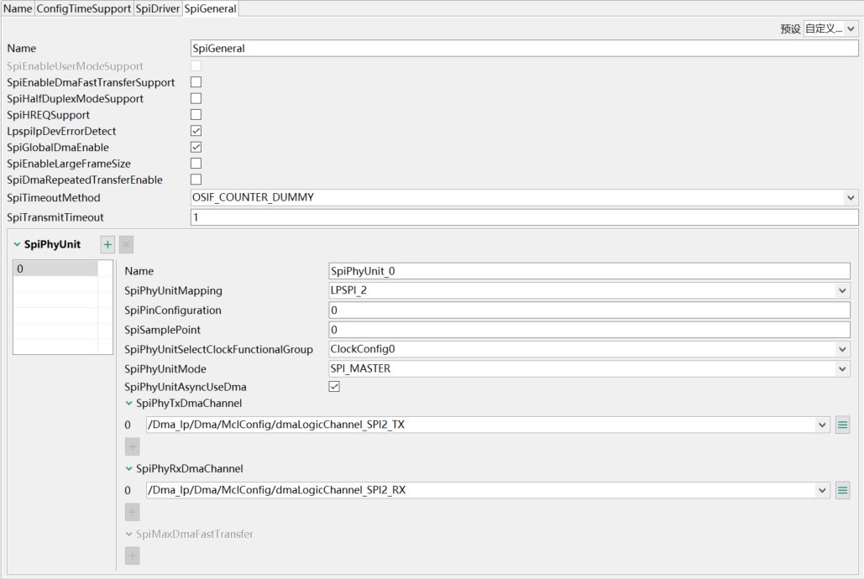Switch to the SpiDriver tab

coord(158,8)
